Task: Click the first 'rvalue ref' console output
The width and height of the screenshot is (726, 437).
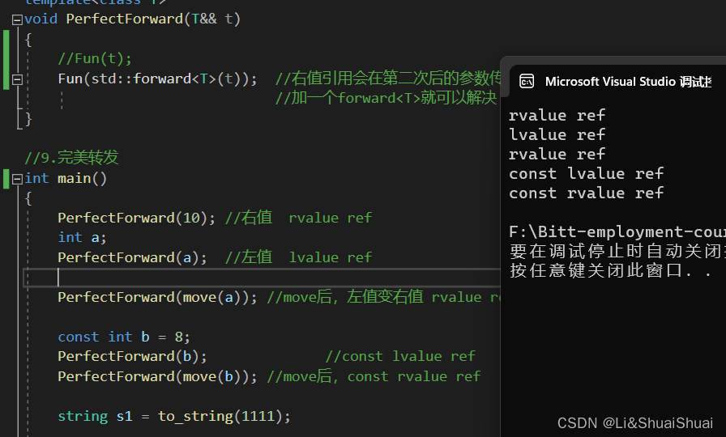Action: tap(557, 116)
